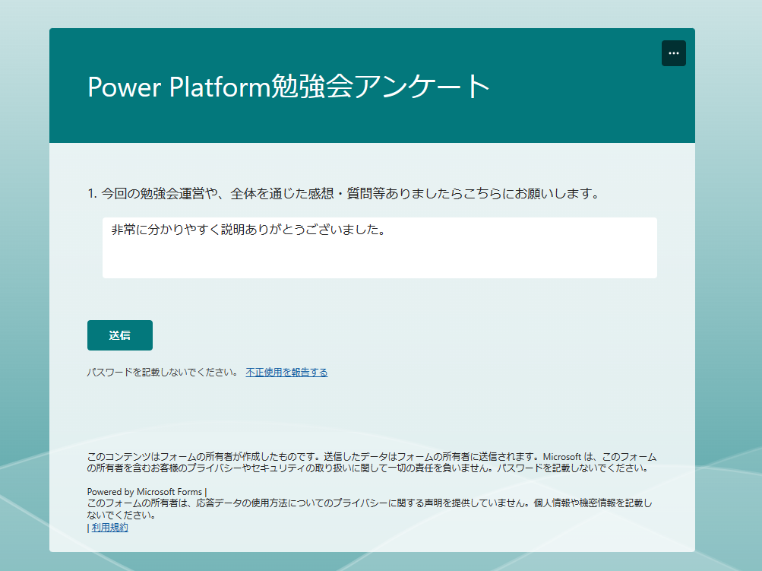
Task: Click privacy notice starting このフォームの所有者は、応答データ
Action: pos(370,509)
